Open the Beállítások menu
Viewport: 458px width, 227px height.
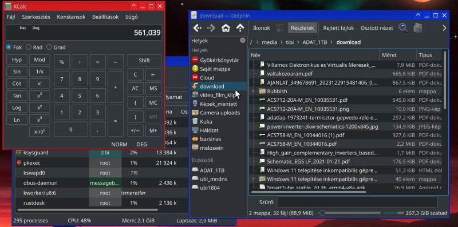[105, 17]
